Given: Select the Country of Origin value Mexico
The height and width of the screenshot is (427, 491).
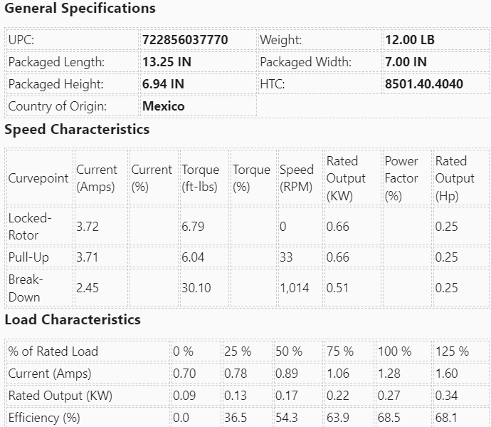Looking at the screenshot, I should [163, 106].
